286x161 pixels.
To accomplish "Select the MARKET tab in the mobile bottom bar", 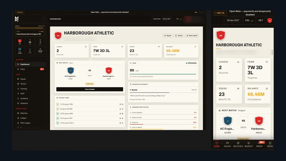I will (x=249, y=145).
